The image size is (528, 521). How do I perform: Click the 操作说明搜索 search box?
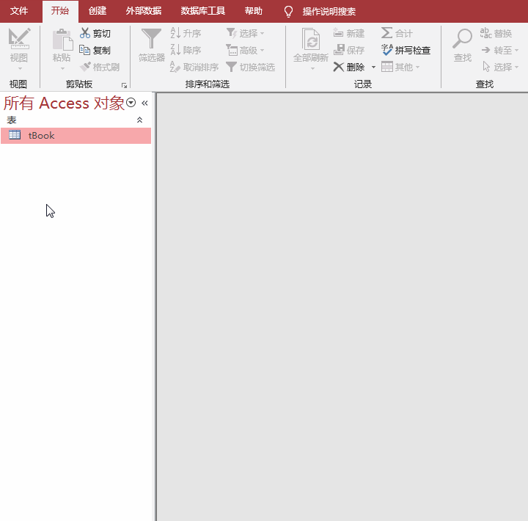(x=329, y=12)
